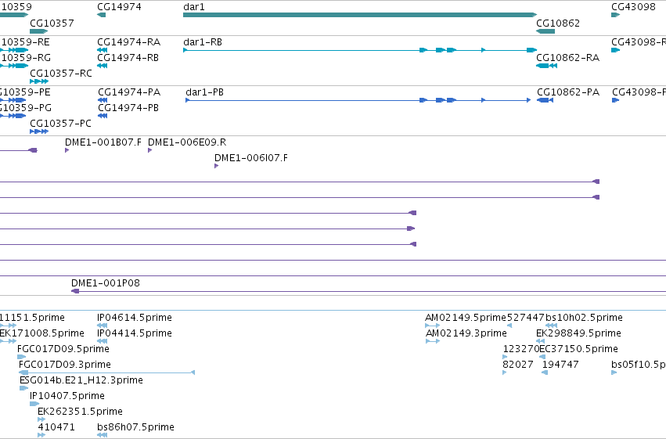Click the CG14974-RB transcript label
The width and height of the screenshot is (666, 439).
point(128,58)
